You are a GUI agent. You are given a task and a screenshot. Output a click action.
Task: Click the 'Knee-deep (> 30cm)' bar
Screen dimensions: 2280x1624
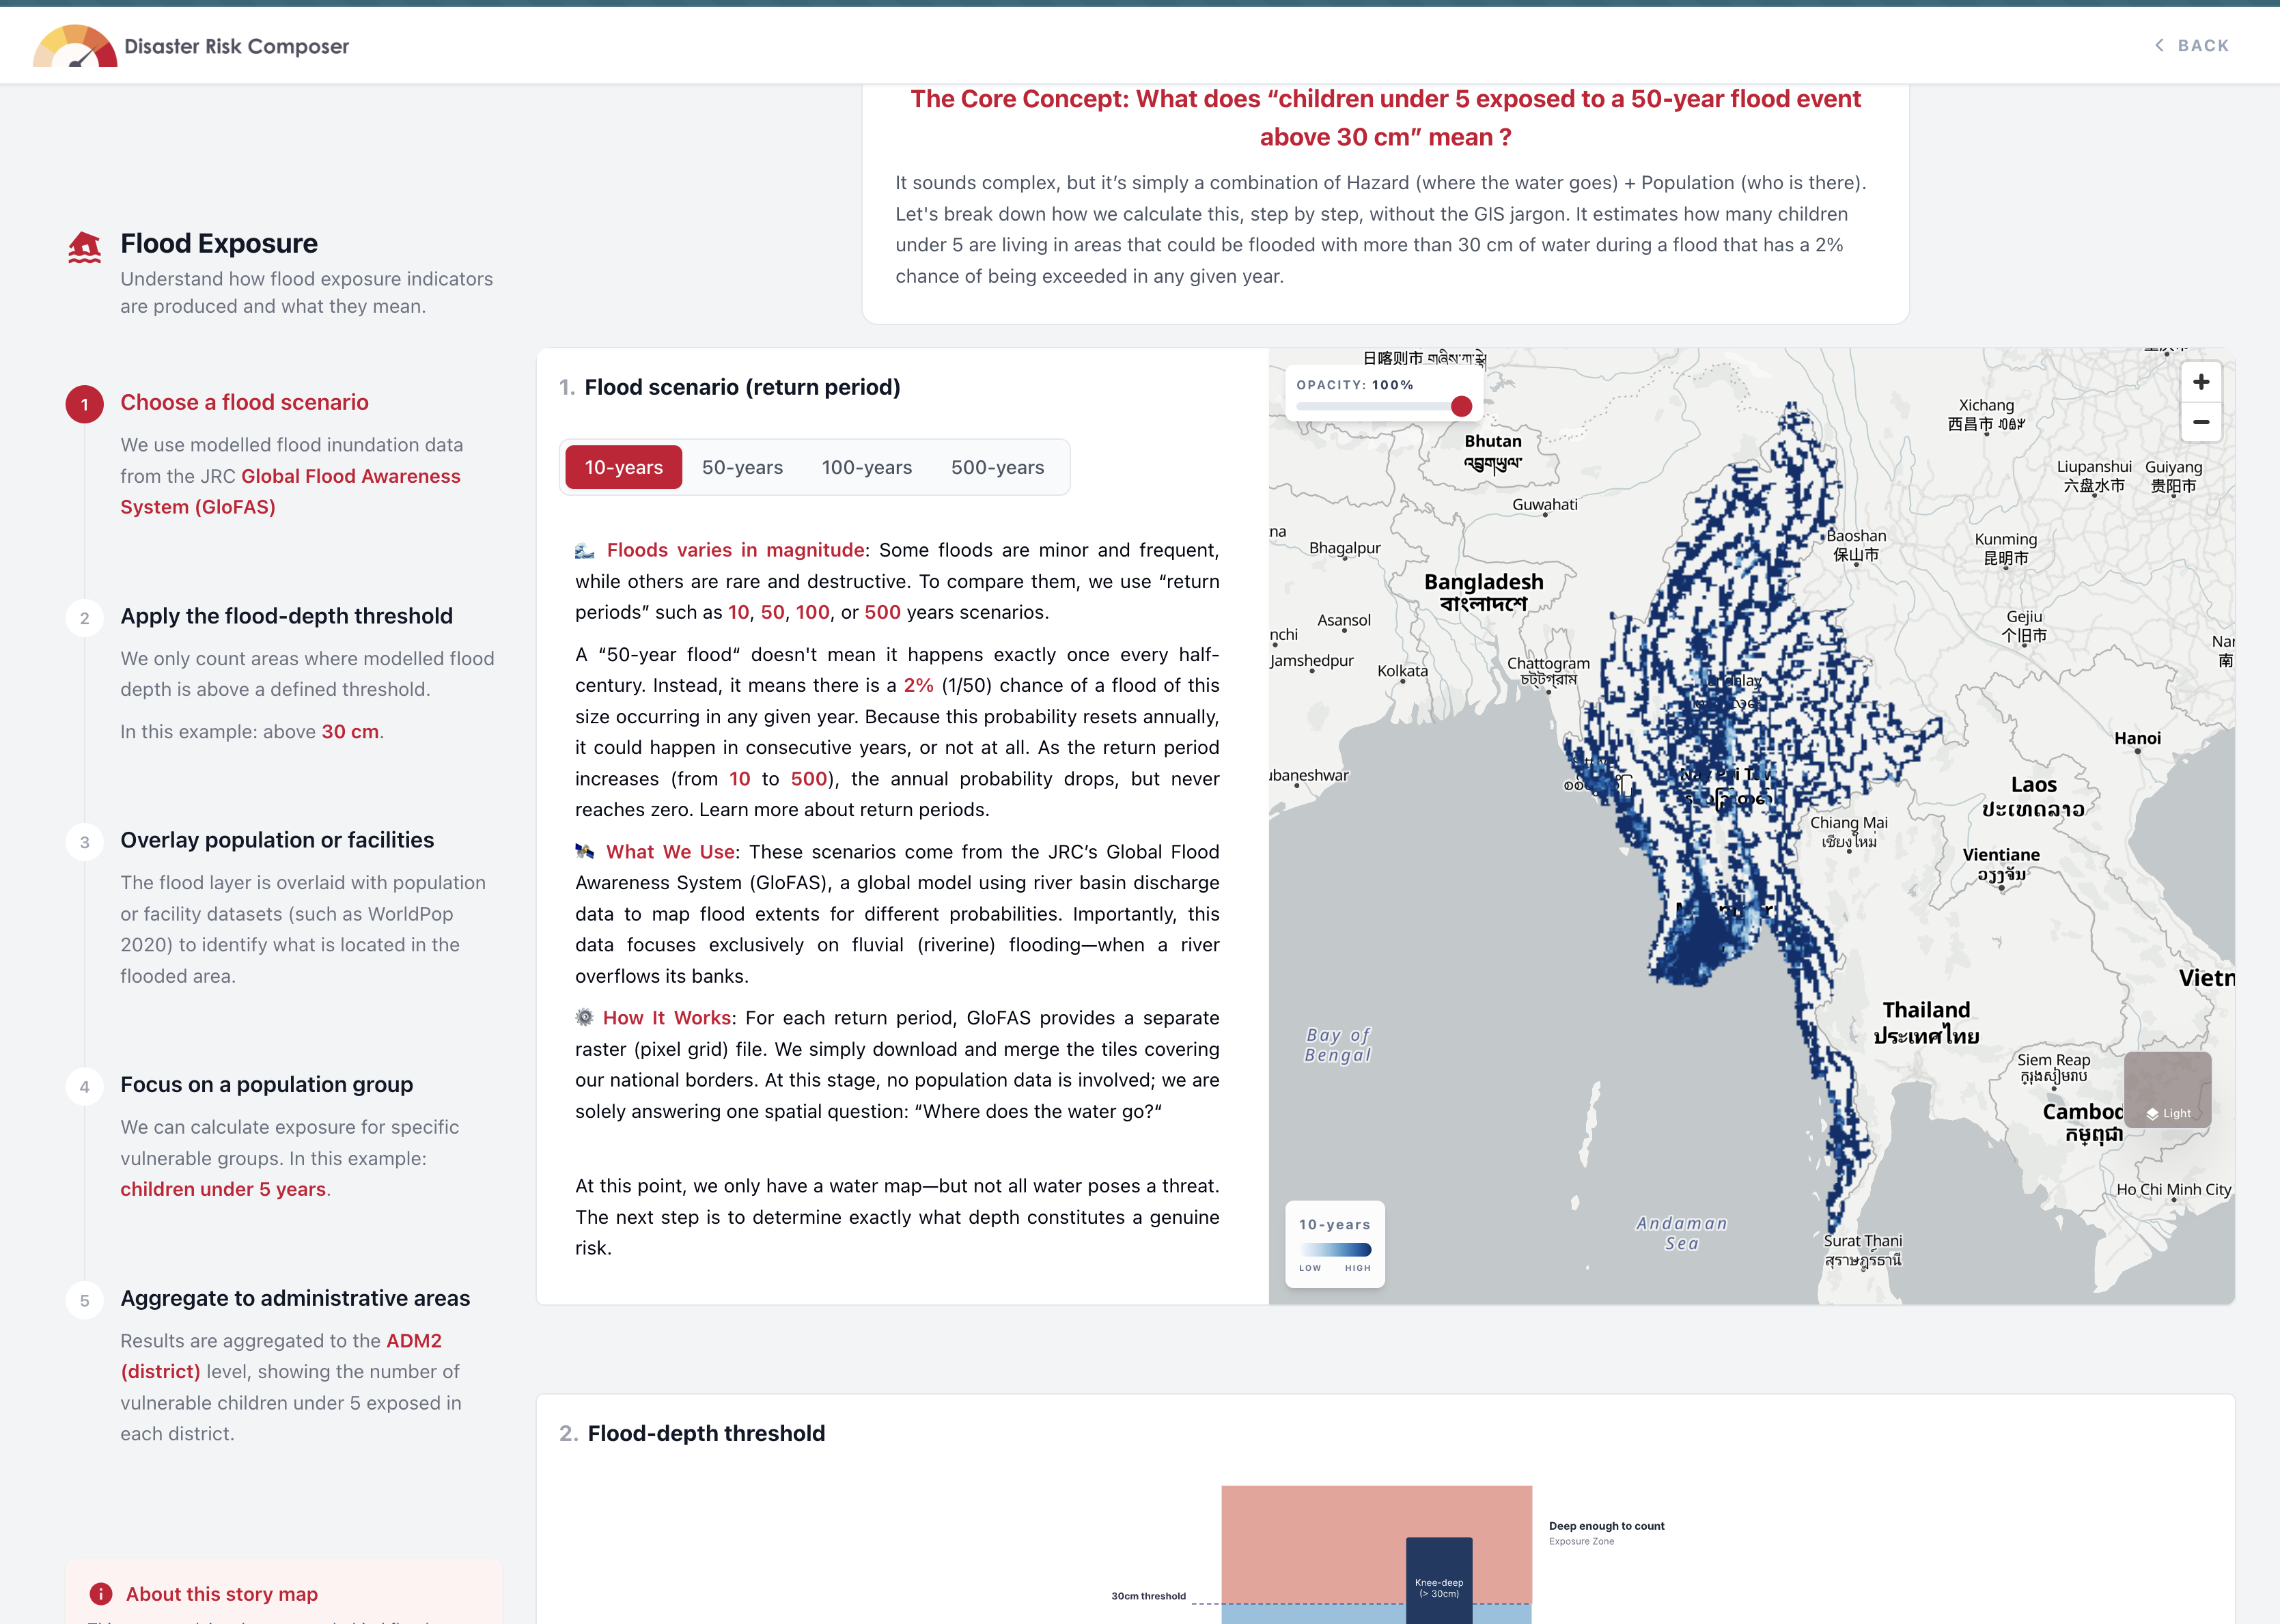[x=1439, y=1581]
